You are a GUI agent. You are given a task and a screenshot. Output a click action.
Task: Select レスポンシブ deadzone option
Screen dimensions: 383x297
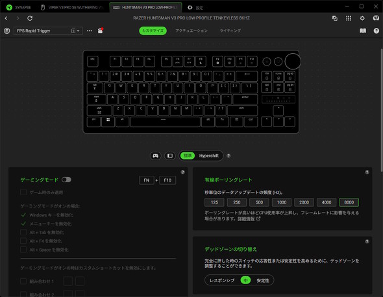(x=222, y=280)
